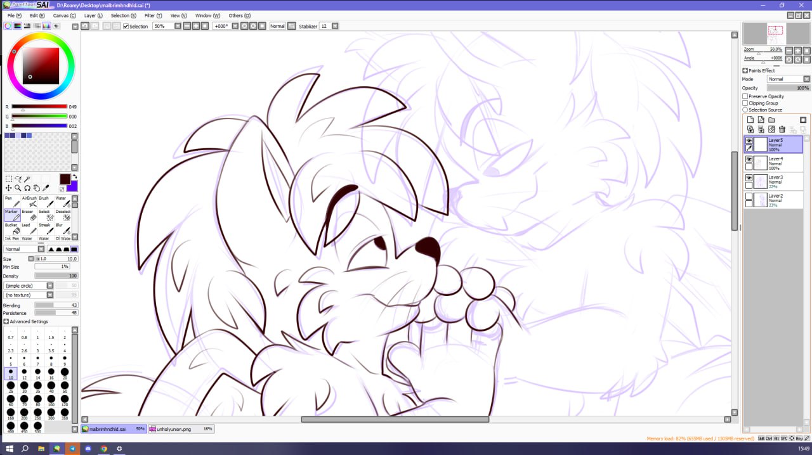
Task: Select the Blur tool
Action: pyautogui.click(x=65, y=229)
